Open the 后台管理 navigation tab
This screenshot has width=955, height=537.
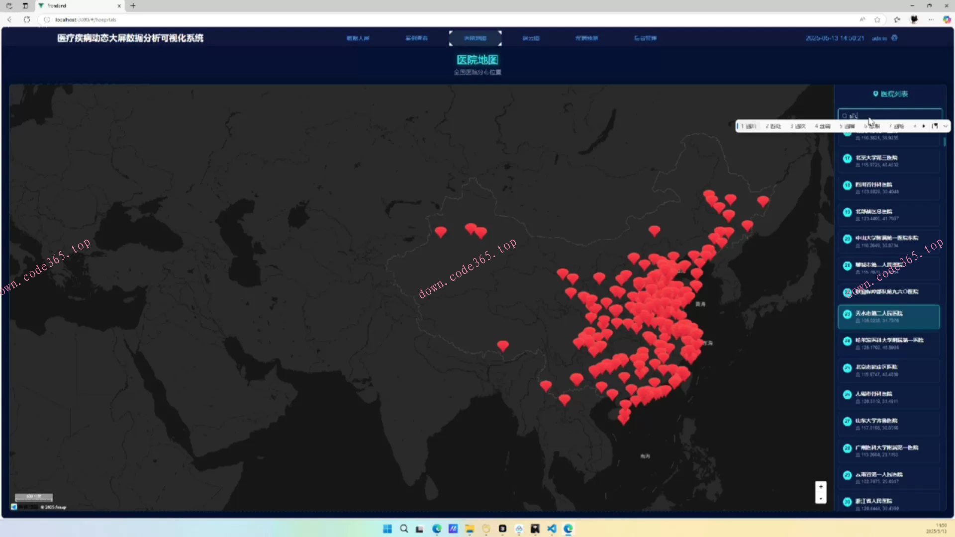coord(645,38)
